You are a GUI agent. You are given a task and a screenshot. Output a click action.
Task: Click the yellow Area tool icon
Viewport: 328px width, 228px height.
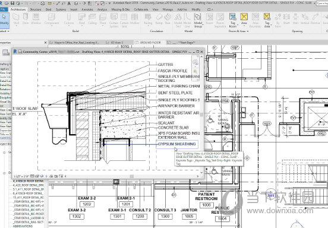click(x=244, y=17)
